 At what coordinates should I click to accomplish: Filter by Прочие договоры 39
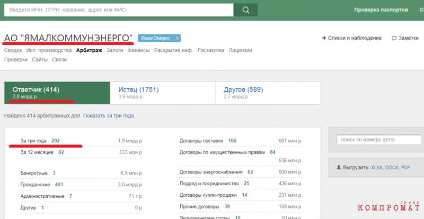pyautogui.click(x=205, y=207)
